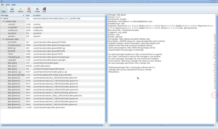Viewport: 218px width, 129px height.
Task: Select the ./copyright Debian data row
Action: (52, 27)
